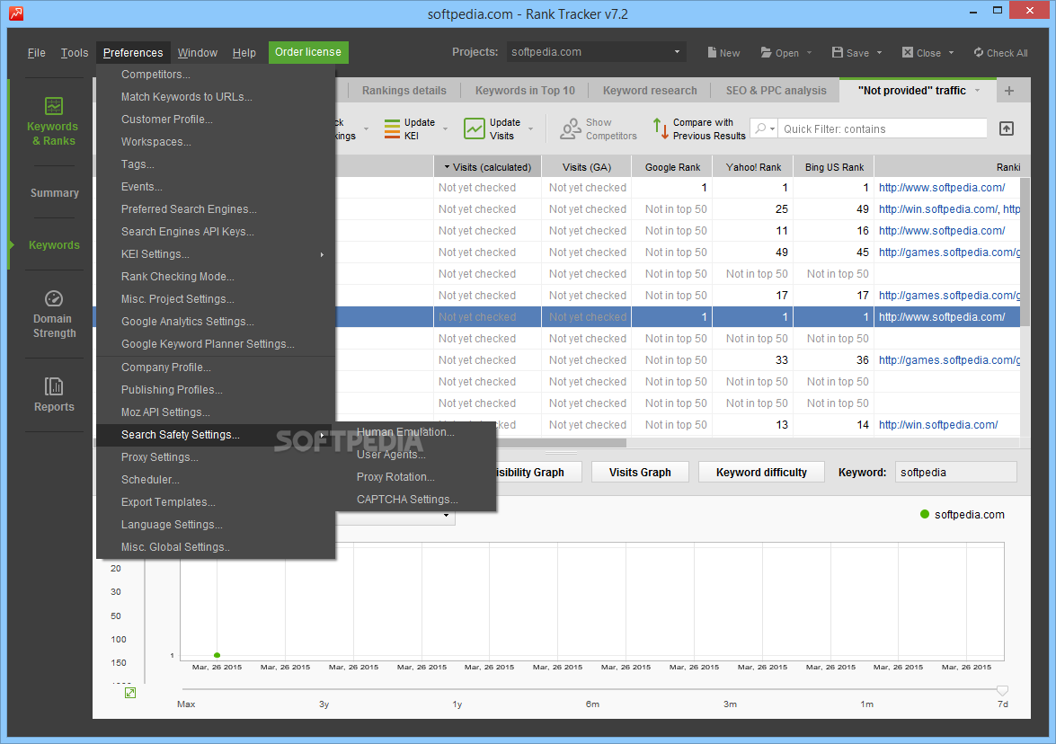Open the Summary sidebar section
The width and height of the screenshot is (1056, 744).
point(55,192)
